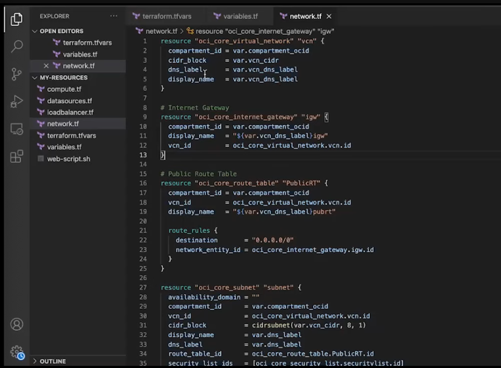Close network.tf in the Open Editors list

pyautogui.click(x=46, y=66)
